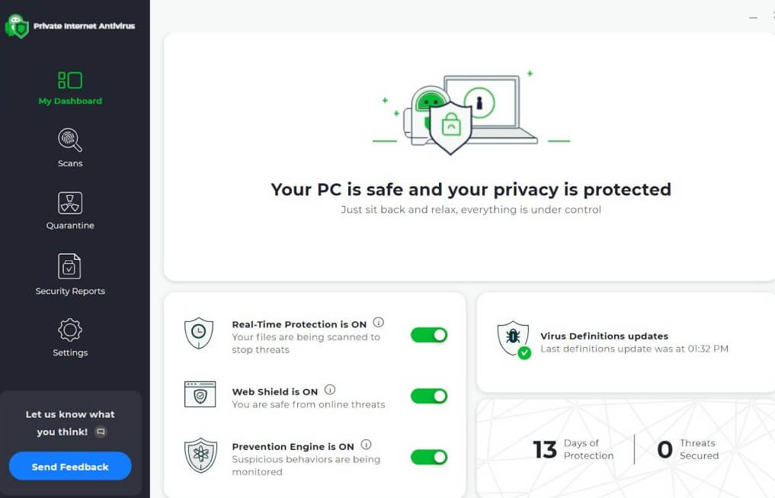Click the Web Shield browser icon
Viewport: 775px width, 498px height.
200,395
